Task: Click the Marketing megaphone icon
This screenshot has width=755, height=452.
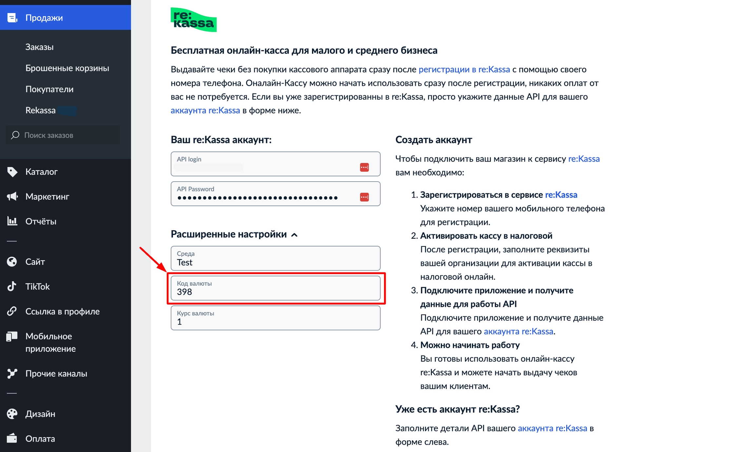Action: (12, 197)
